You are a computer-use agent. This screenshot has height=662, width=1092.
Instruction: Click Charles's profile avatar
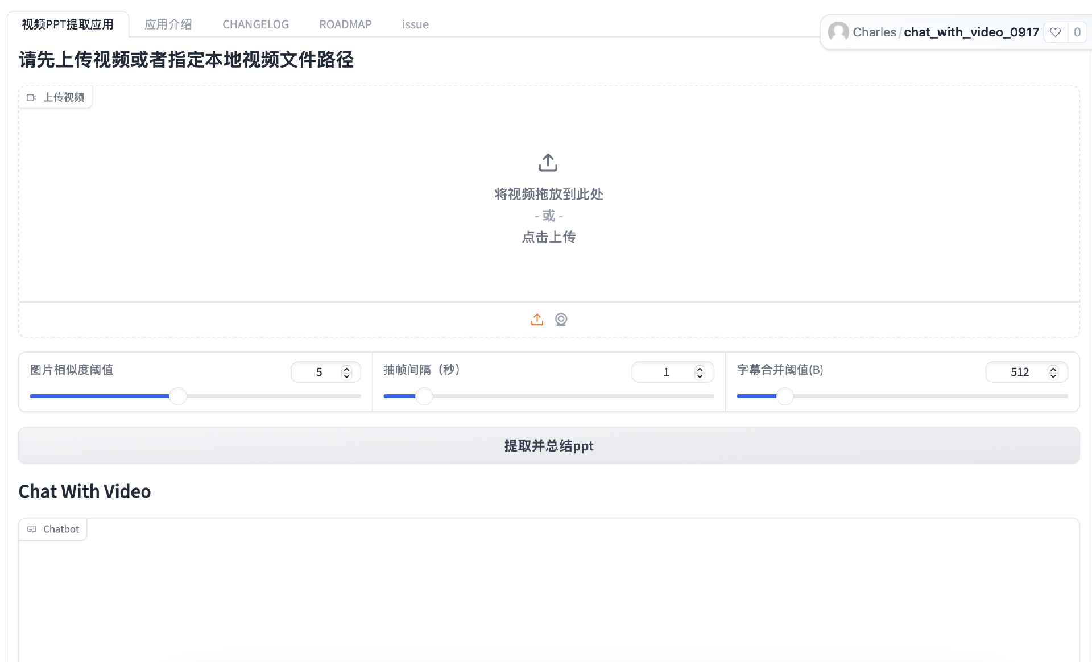tap(838, 32)
